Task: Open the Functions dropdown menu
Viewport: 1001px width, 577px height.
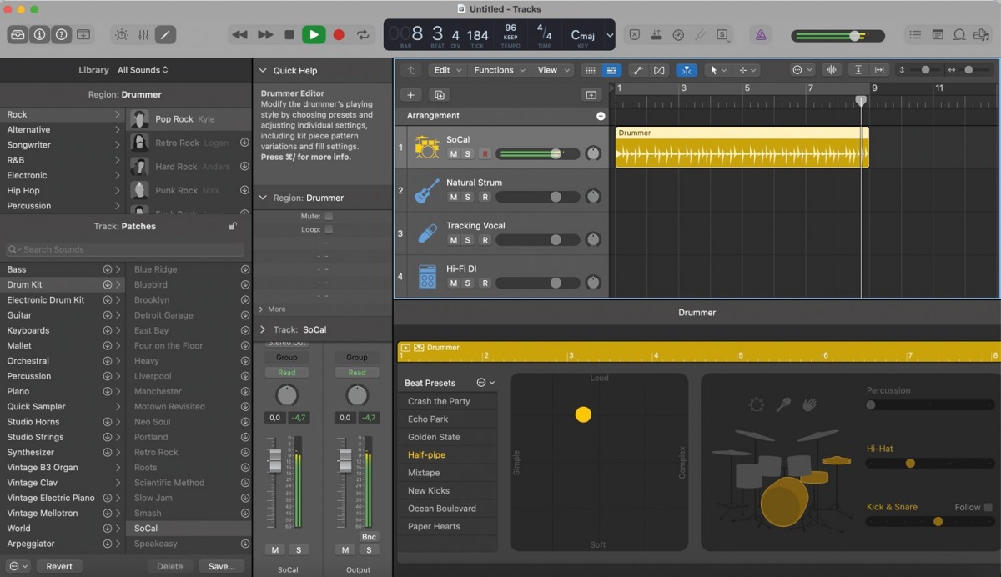Action: pos(500,70)
